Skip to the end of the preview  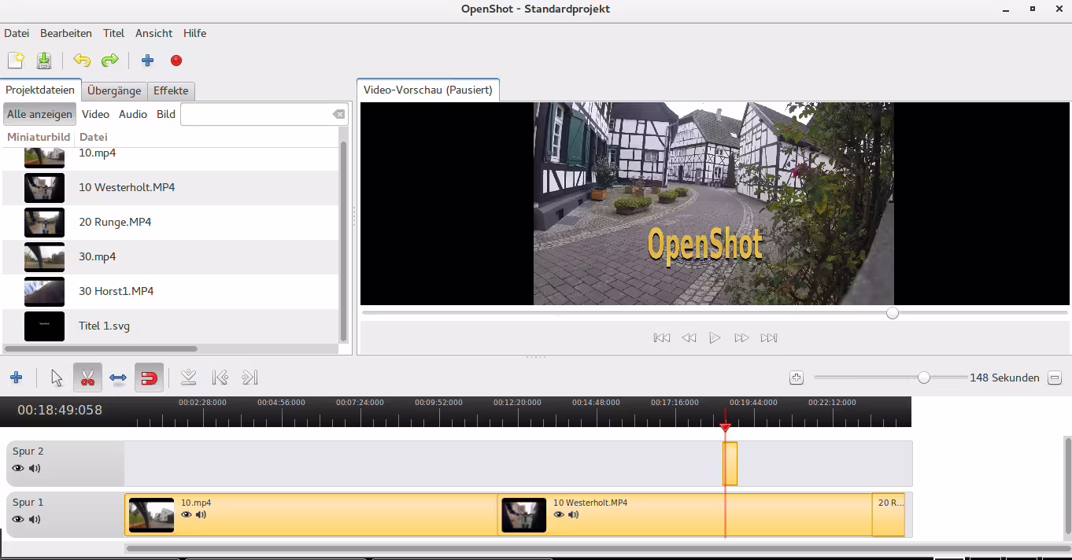pos(769,338)
